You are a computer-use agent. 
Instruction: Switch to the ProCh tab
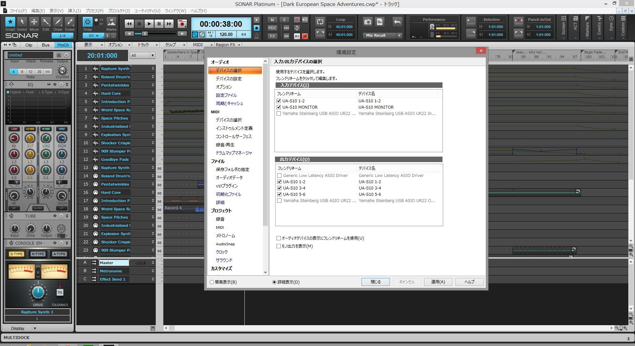coord(63,45)
